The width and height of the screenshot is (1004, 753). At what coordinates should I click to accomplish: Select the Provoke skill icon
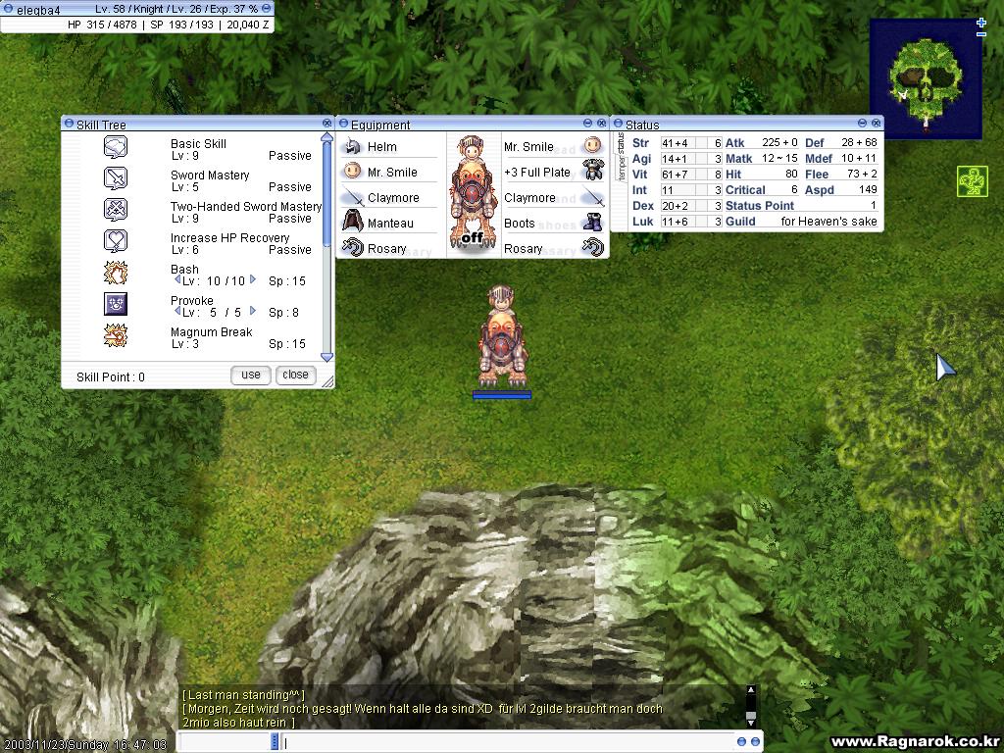[x=116, y=304]
